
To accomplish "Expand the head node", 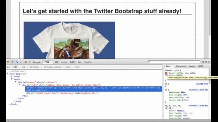I will click(12, 76).
